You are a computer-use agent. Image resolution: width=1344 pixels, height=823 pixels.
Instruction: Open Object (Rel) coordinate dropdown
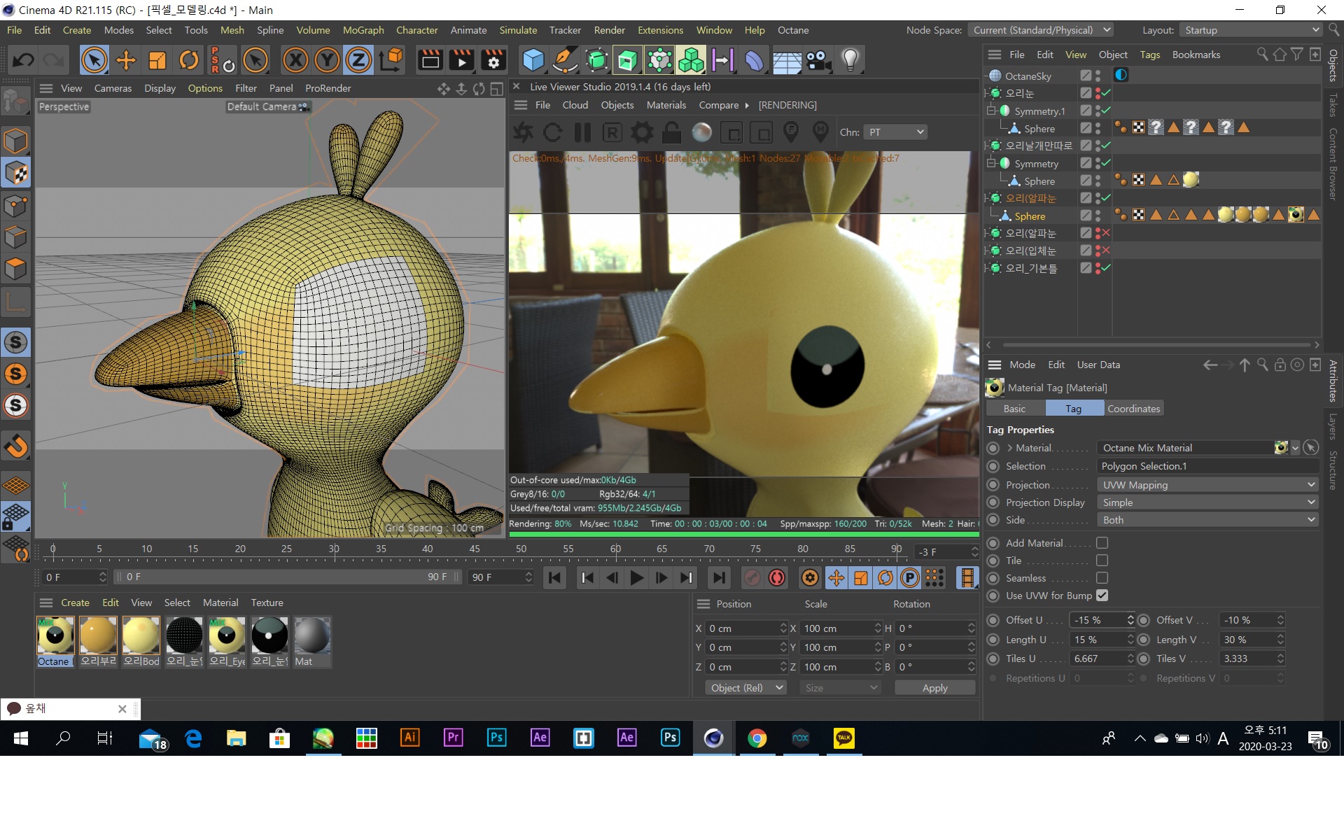click(745, 689)
